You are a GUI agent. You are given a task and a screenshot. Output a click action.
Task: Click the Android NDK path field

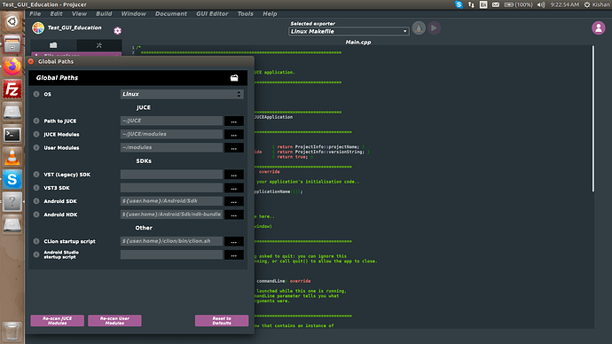[171, 215]
